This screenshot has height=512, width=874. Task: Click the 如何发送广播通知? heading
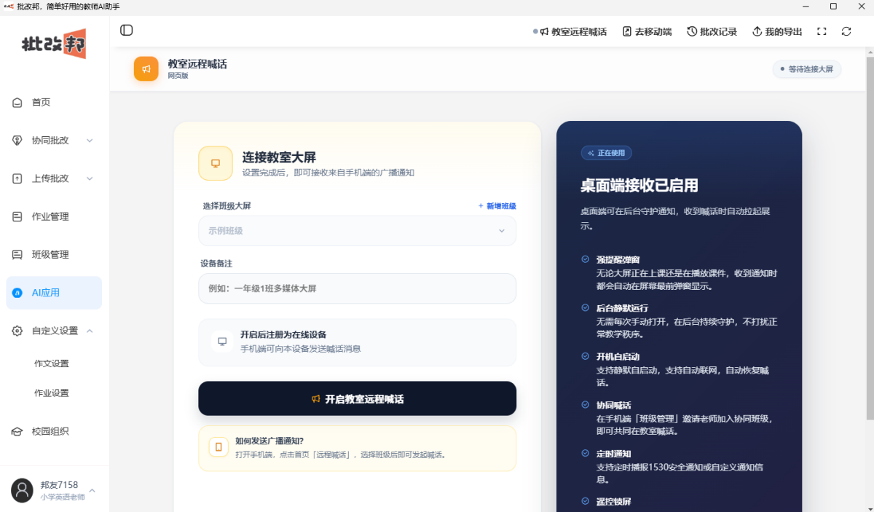(x=269, y=441)
